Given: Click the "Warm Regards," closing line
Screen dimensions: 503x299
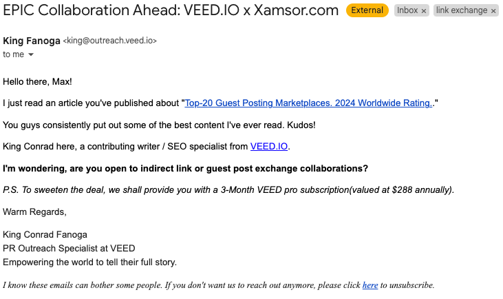Looking at the screenshot, I should click(34, 212).
